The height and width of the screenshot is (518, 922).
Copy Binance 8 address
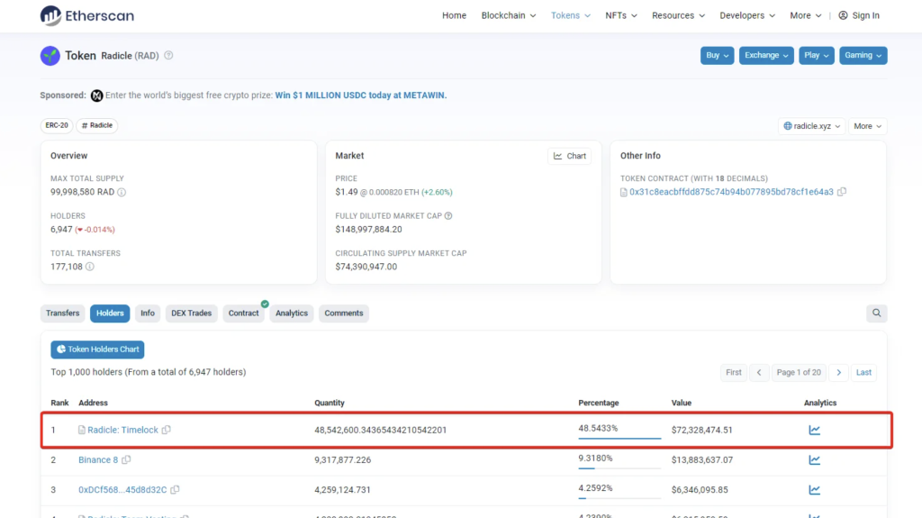tap(126, 459)
